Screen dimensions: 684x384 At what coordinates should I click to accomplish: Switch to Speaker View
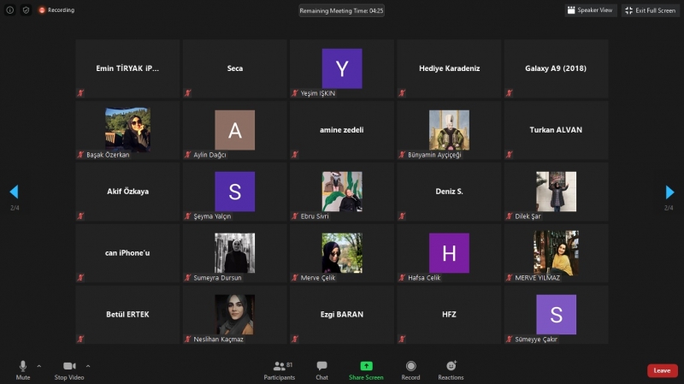(x=590, y=10)
